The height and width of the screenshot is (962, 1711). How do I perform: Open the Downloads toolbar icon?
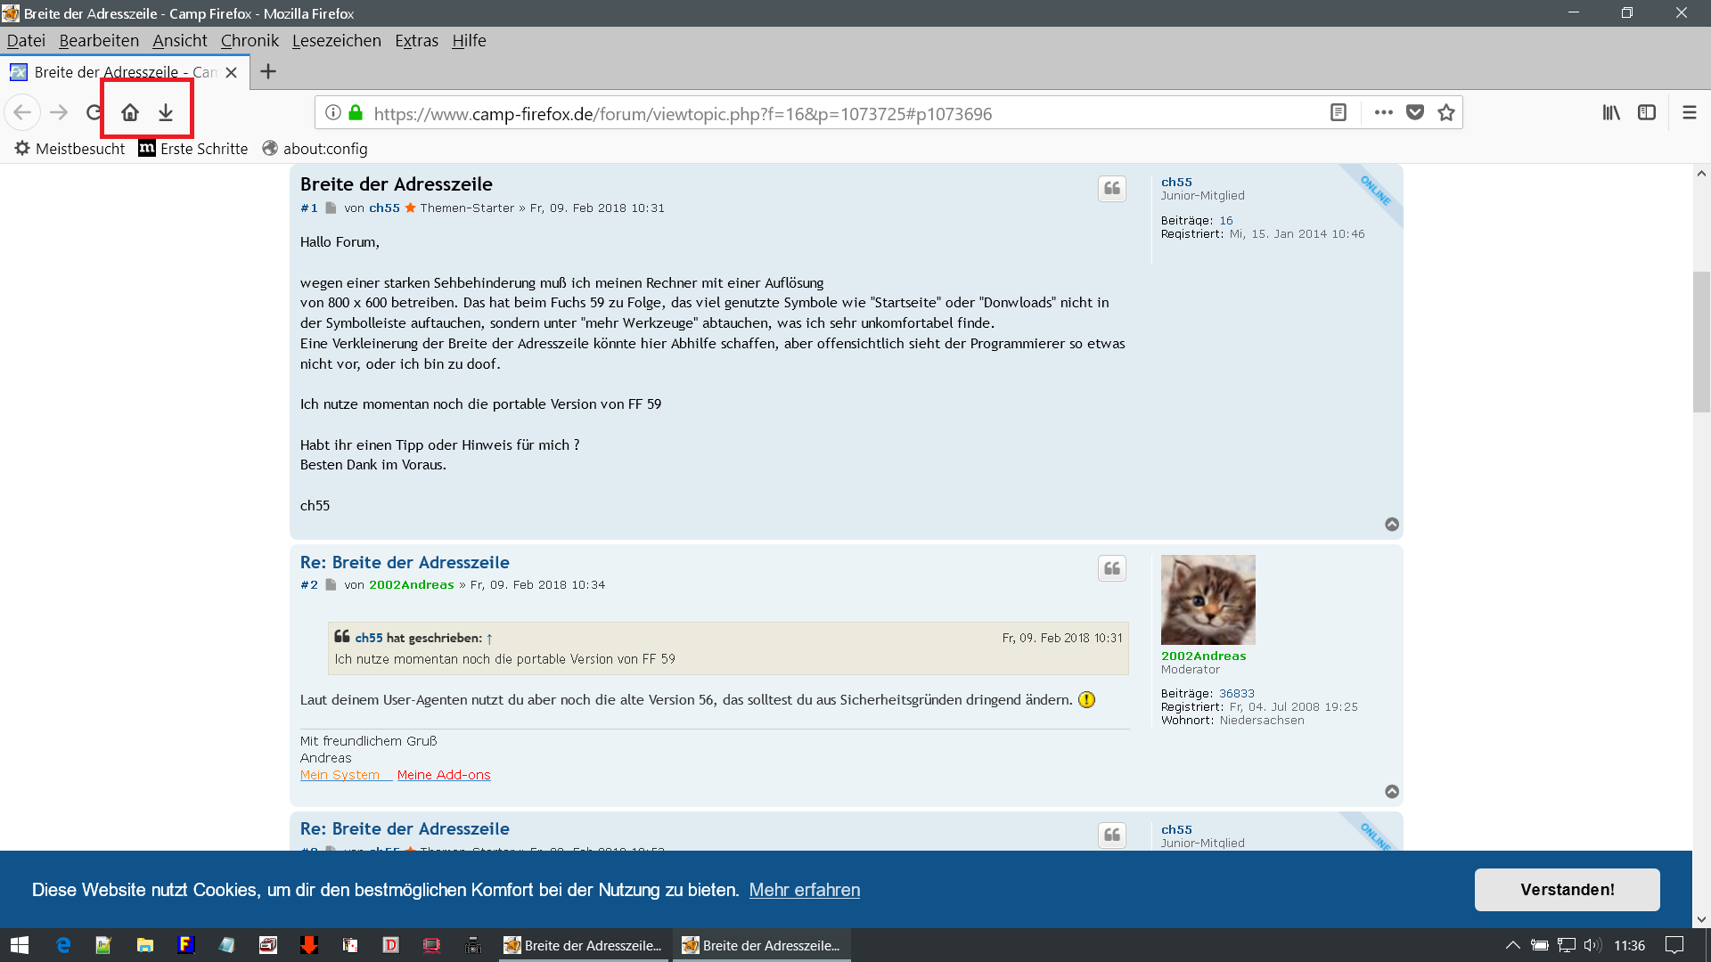tap(166, 112)
